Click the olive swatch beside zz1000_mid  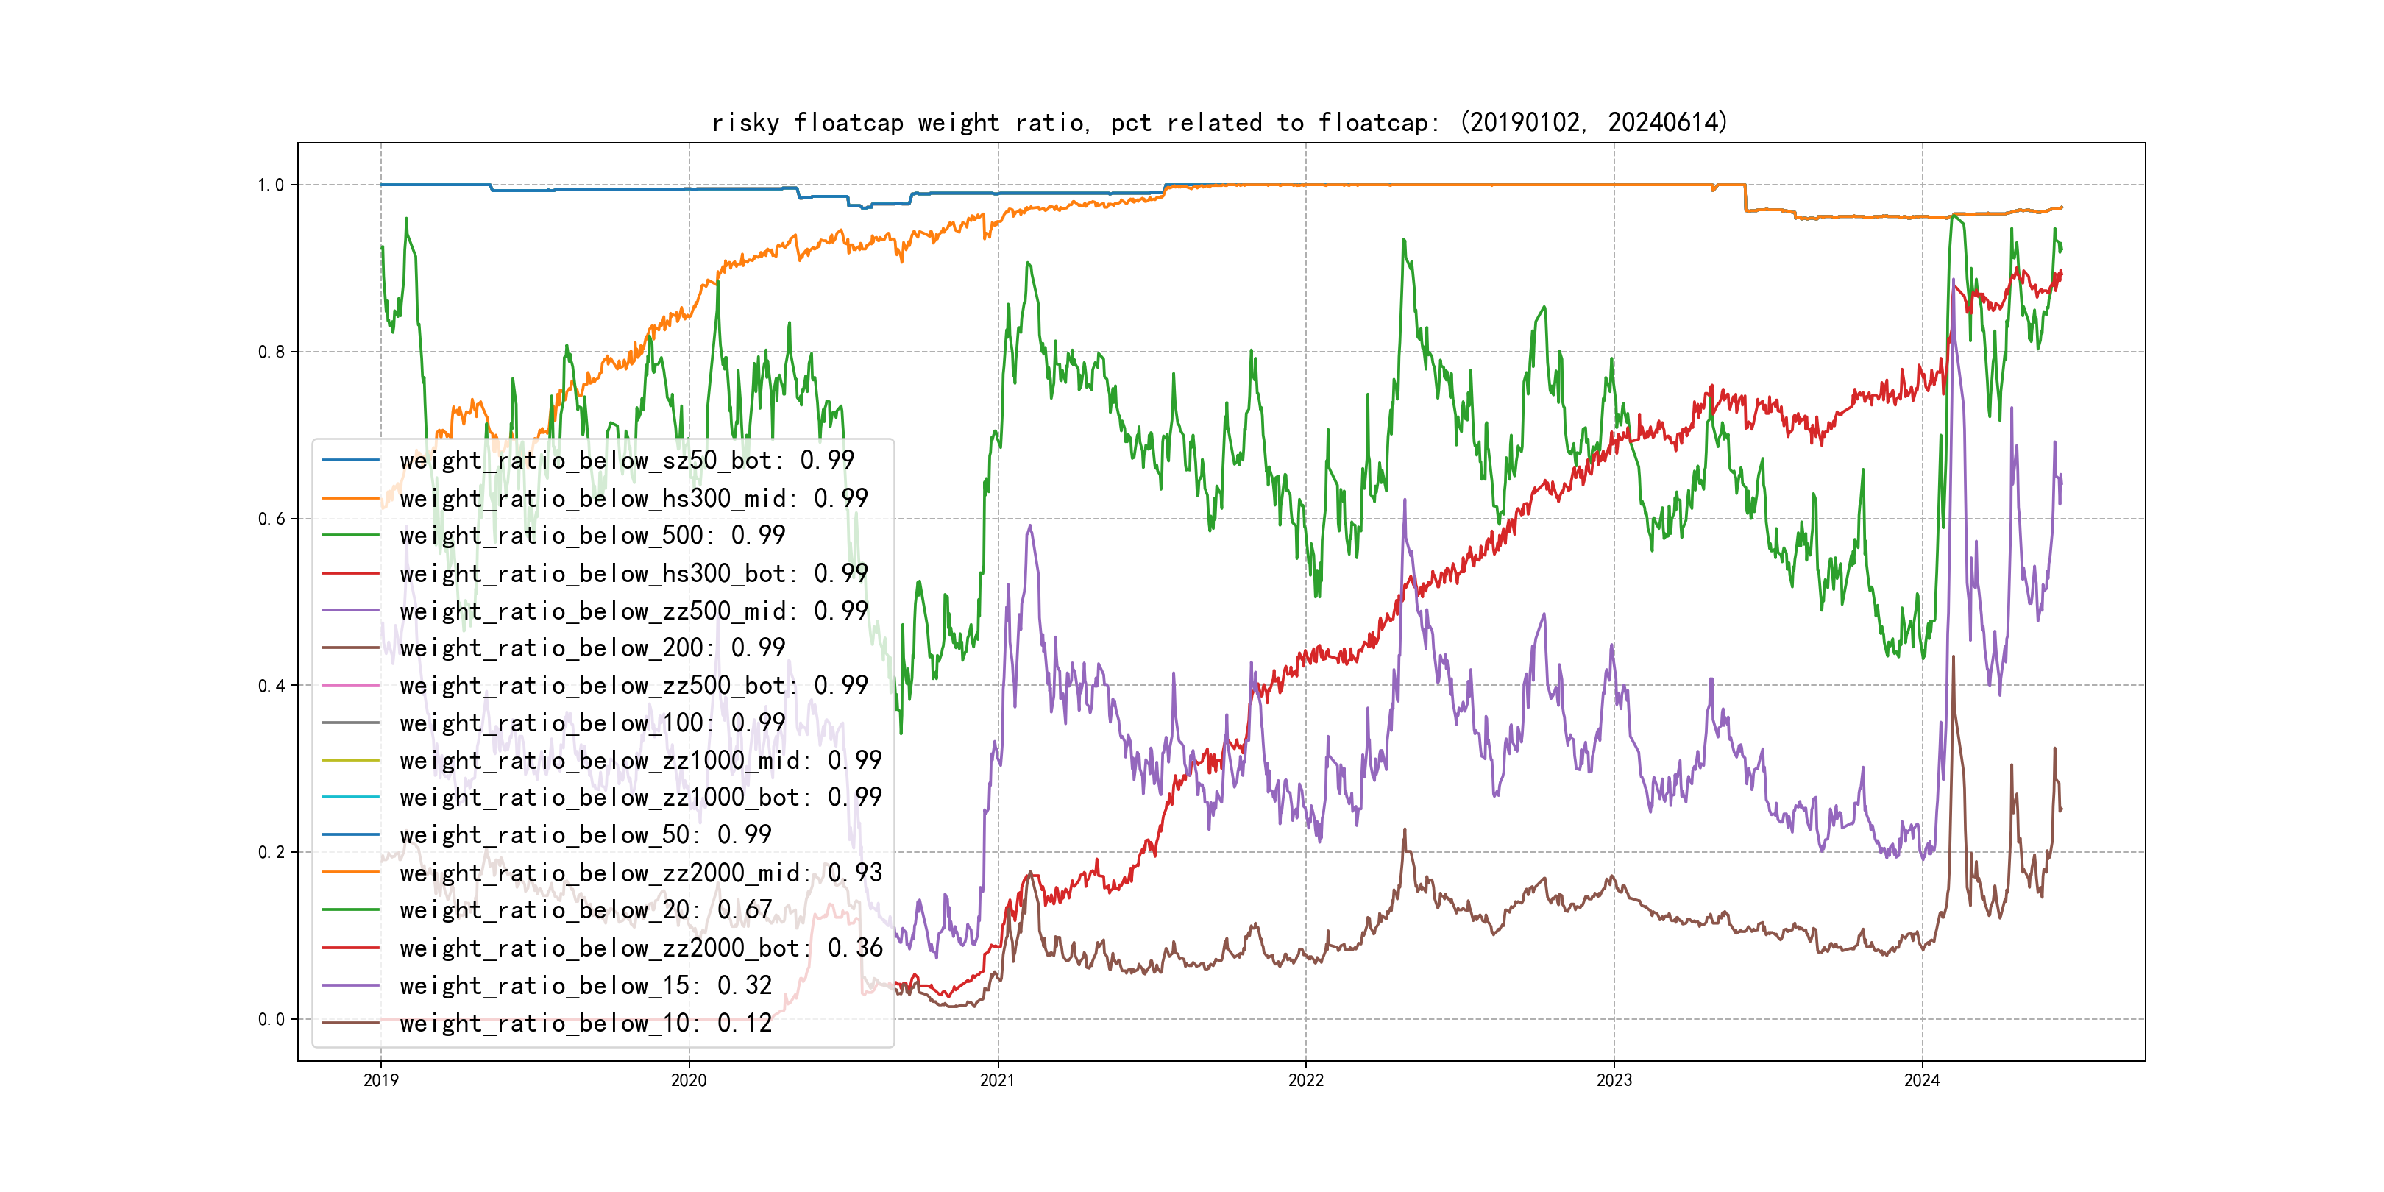tap(350, 761)
